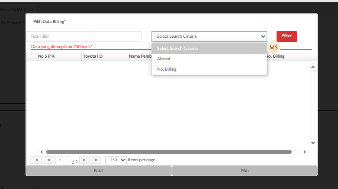This screenshot has height=189, width=338.
Task: Click the 'Data yang ditampilkan 250 baris' text
Action: click(x=61, y=47)
